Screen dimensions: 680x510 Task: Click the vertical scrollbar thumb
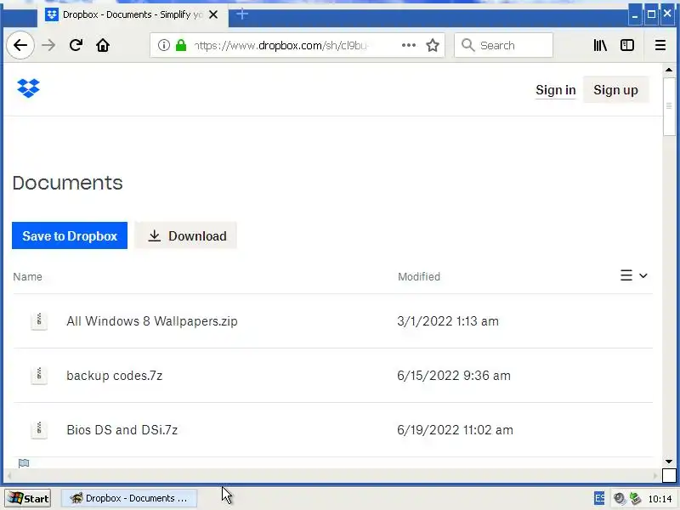pos(669,107)
